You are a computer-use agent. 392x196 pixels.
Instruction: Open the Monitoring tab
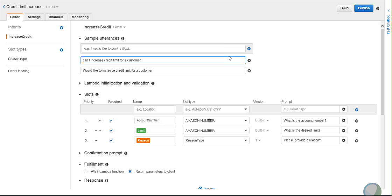pos(80,17)
